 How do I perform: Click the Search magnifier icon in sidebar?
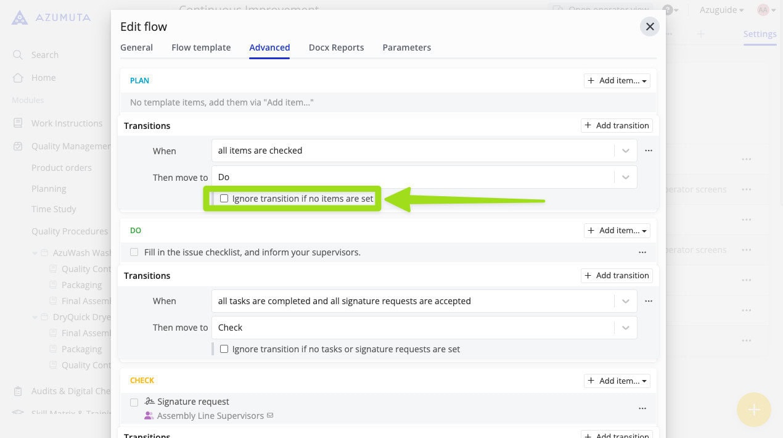pos(18,55)
